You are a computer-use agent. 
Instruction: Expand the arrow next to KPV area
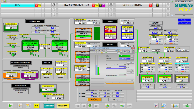point(53,5)
